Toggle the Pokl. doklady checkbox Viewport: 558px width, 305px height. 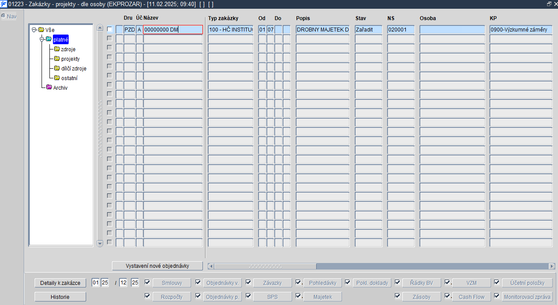pos(348,282)
